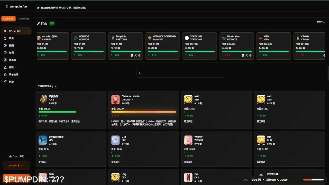Click 市值: $857.8K on TOKEN2049 card
Screen dimensions: 329x185
click(191, 44)
